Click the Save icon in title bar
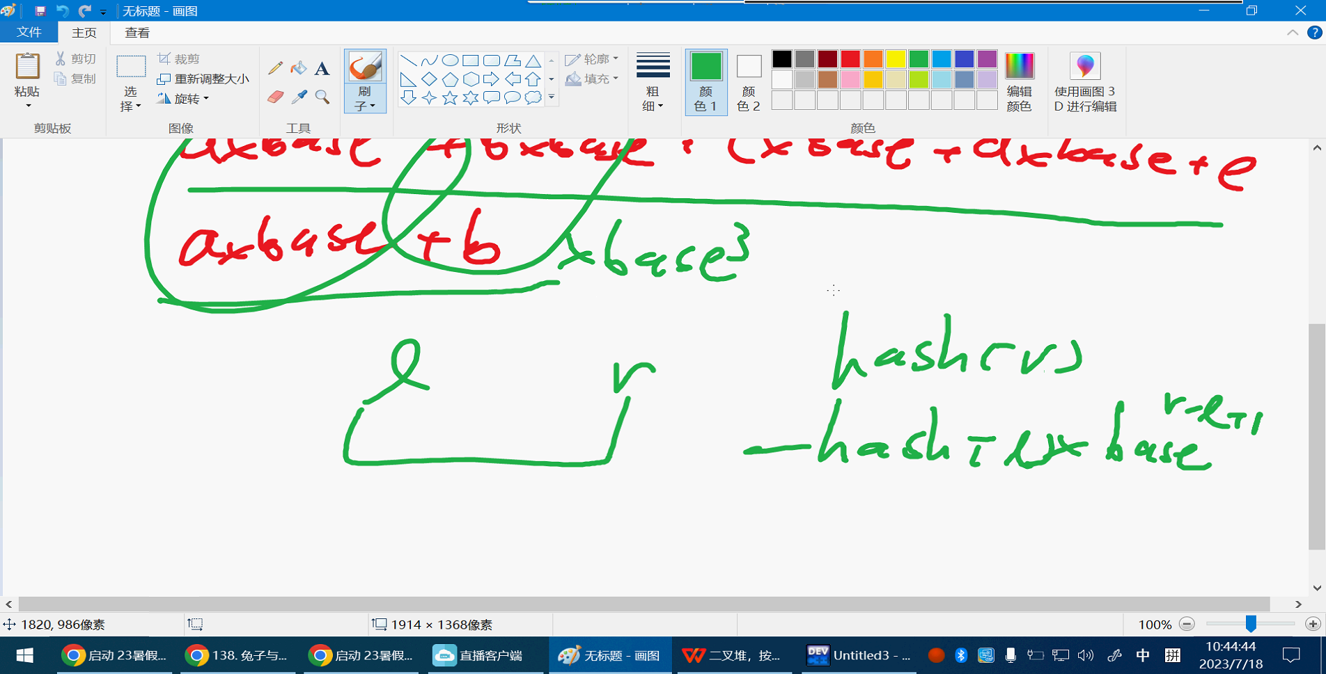1326x674 pixels. click(40, 11)
